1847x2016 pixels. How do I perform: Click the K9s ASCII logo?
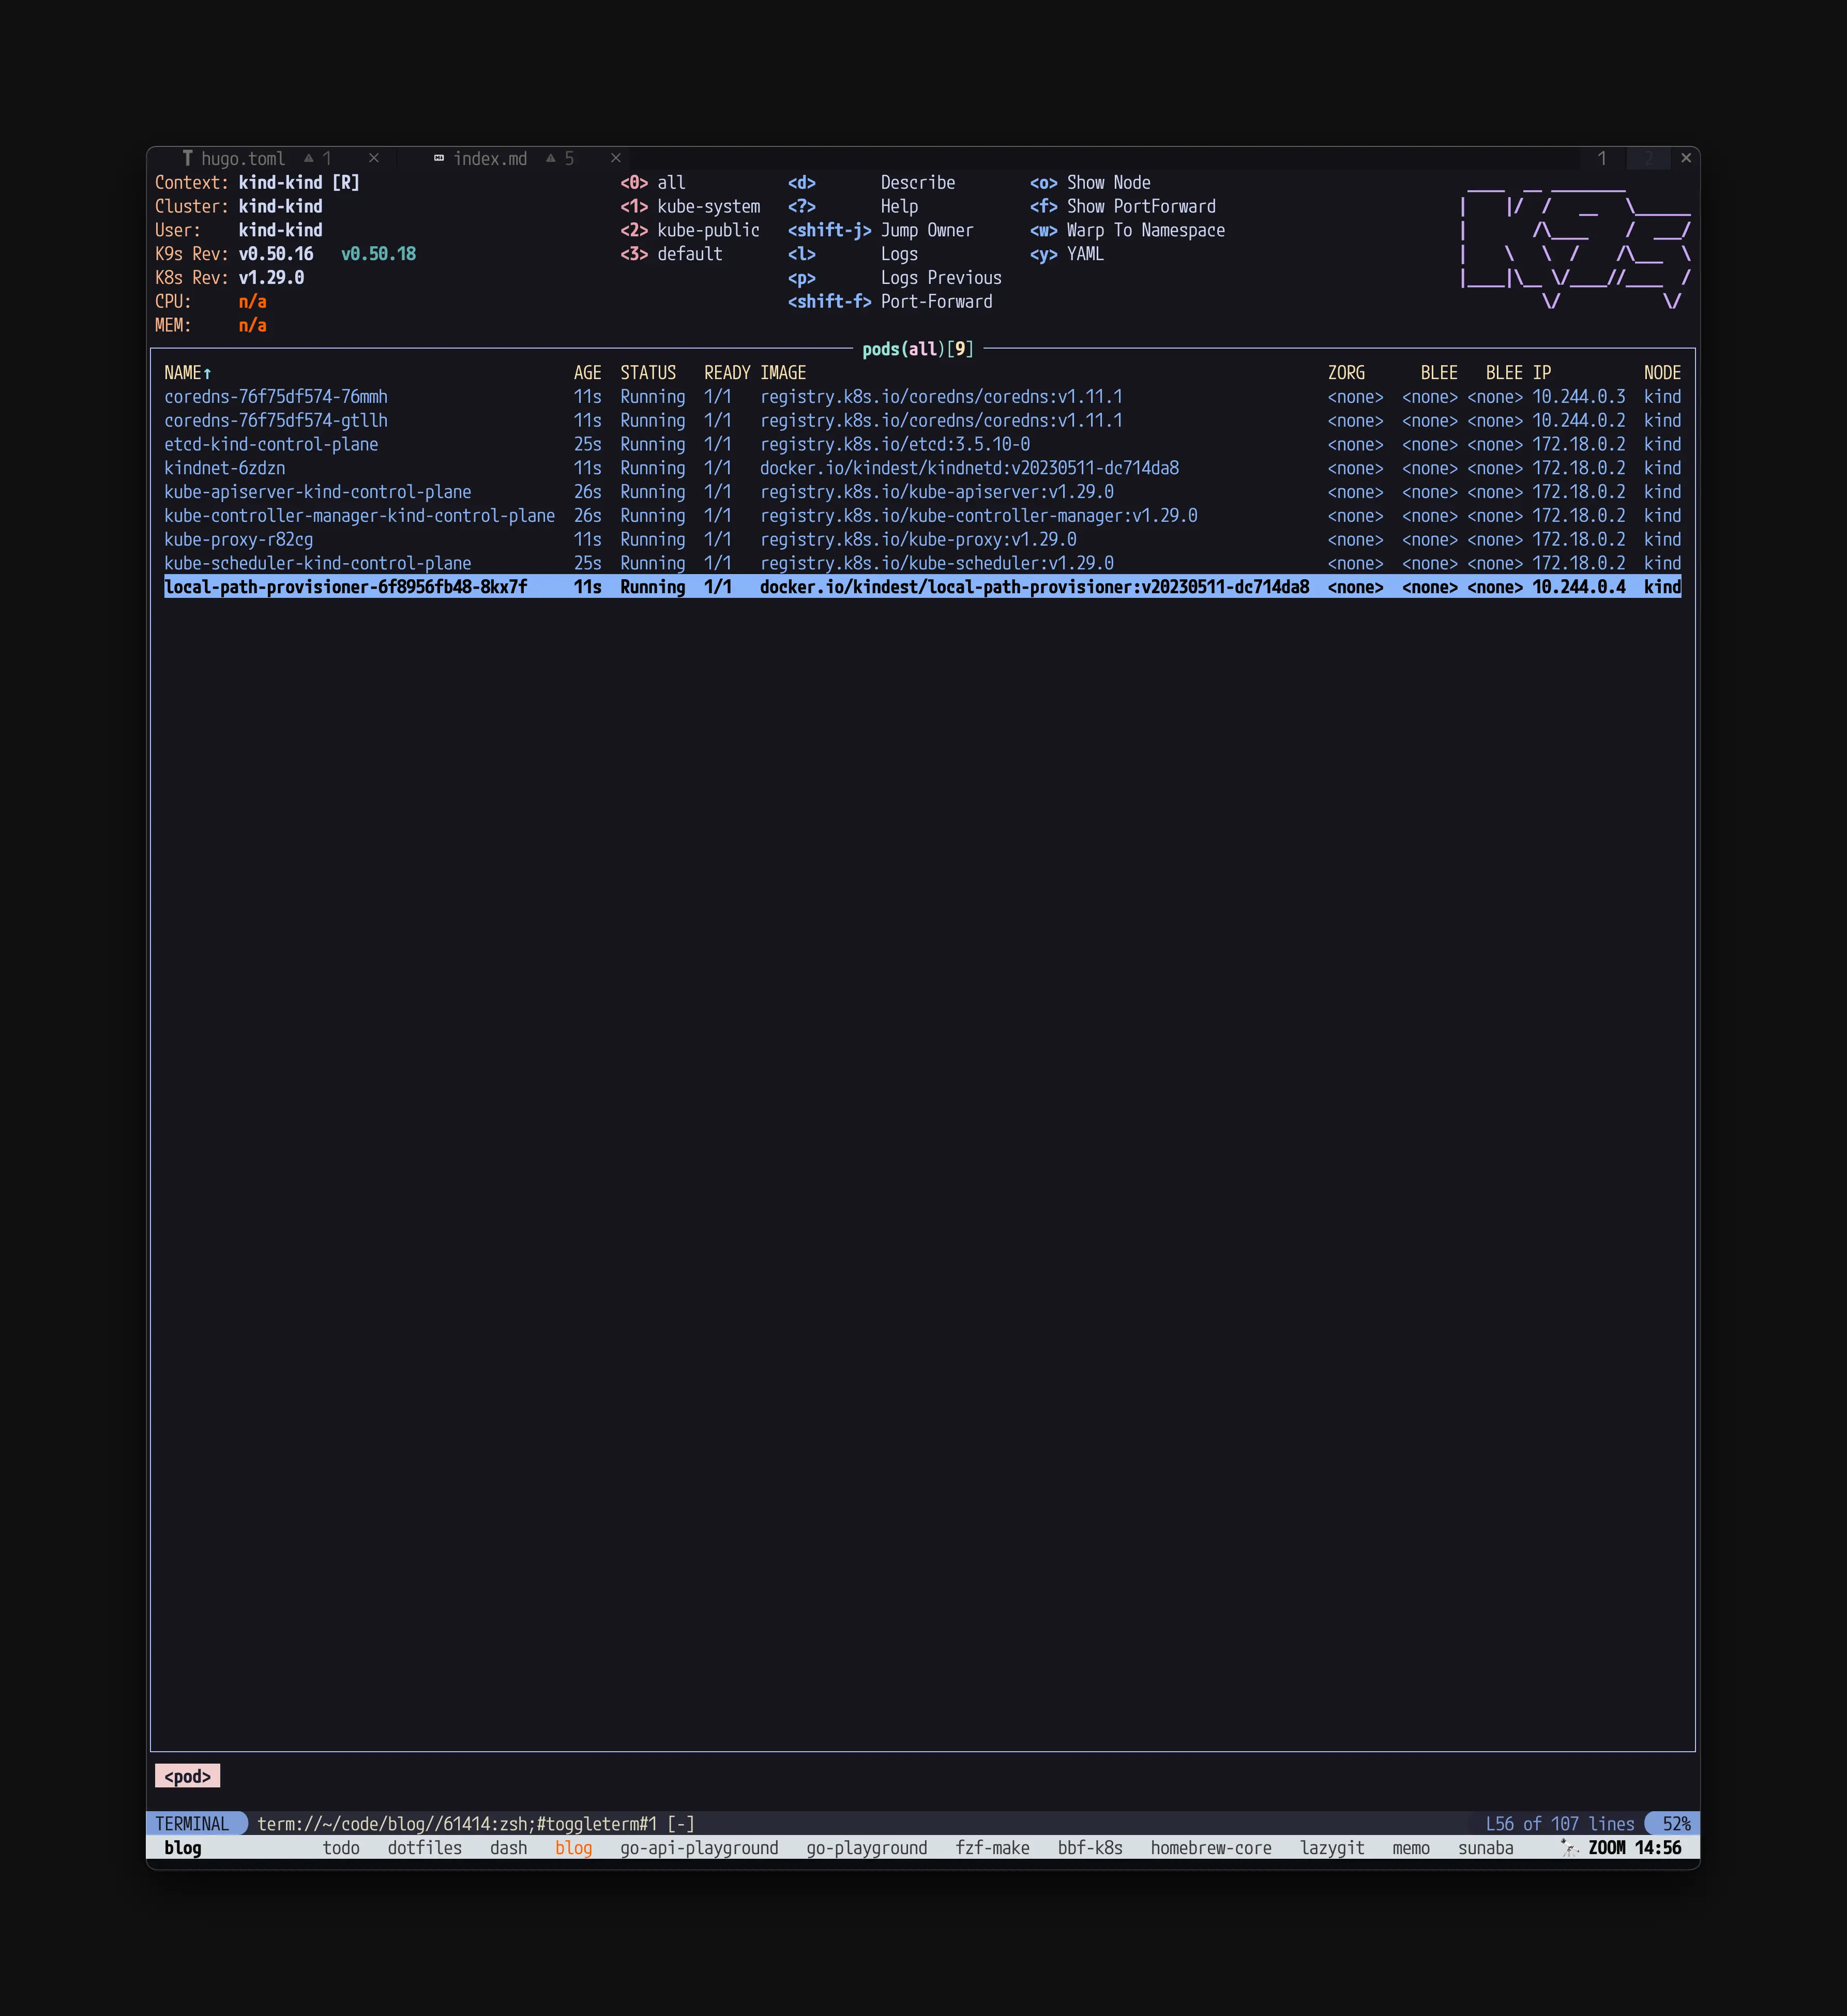(1576, 244)
